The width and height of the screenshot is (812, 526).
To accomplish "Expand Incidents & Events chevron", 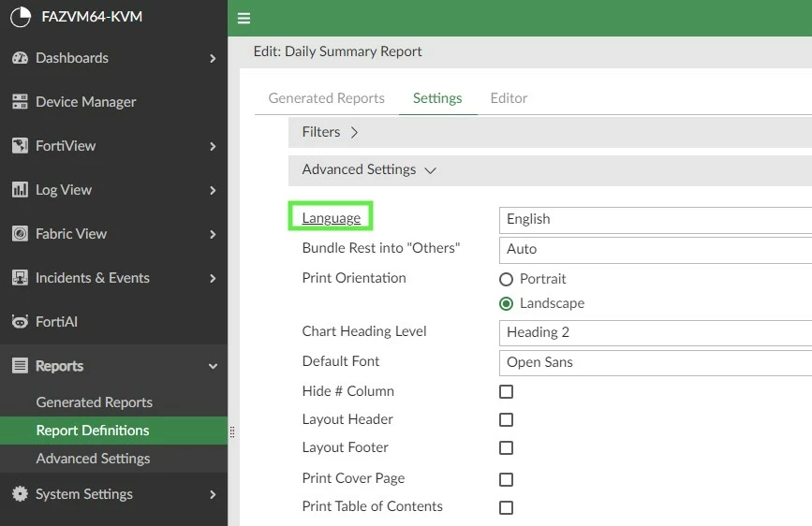I will pos(213,279).
